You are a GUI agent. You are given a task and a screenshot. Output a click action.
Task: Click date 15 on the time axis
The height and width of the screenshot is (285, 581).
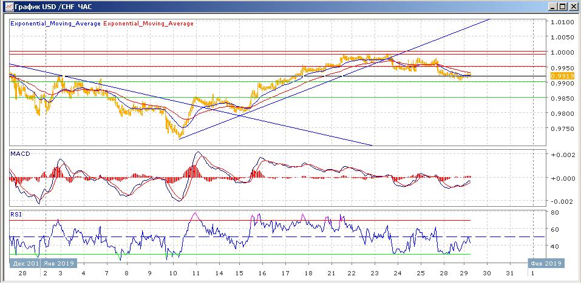tap(240, 273)
